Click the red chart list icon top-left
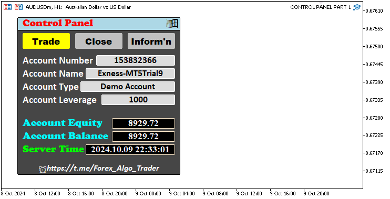The width and height of the screenshot is (390, 199). click(x=7, y=7)
